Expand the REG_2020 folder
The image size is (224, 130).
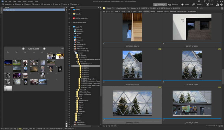pyautogui.click(x=76, y=90)
